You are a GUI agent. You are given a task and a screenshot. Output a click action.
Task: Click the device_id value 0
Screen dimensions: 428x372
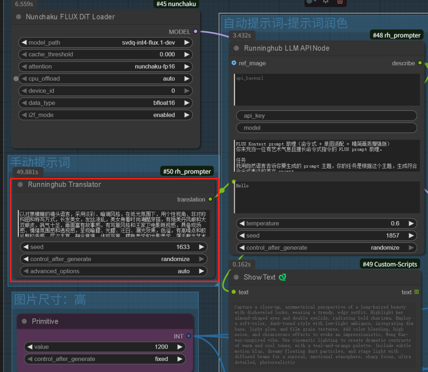(x=173, y=91)
